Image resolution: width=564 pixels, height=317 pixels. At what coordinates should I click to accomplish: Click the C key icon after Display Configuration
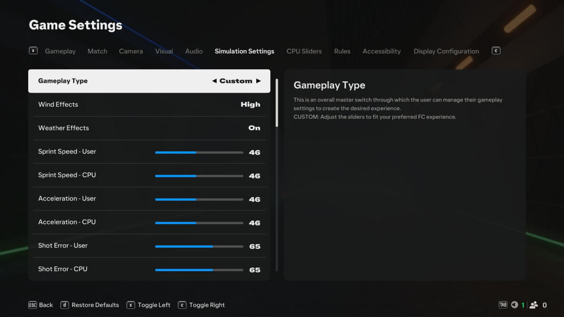pyautogui.click(x=496, y=51)
